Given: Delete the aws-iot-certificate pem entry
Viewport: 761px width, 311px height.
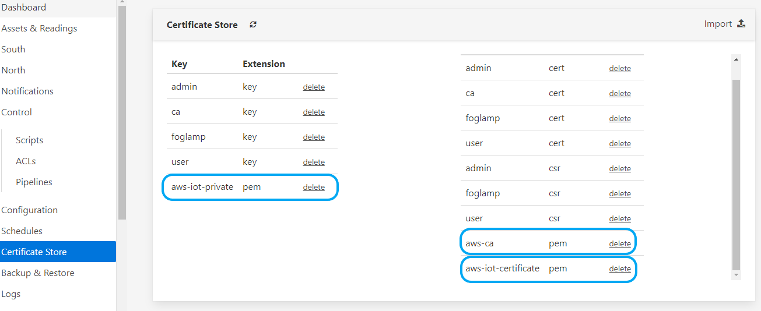Looking at the screenshot, I should [x=620, y=269].
